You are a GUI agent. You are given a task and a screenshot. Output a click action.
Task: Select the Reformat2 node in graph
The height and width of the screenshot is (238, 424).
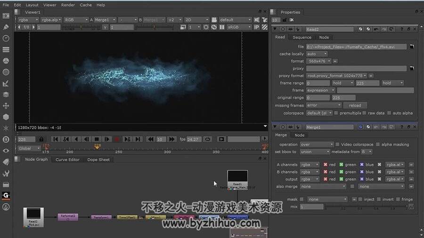click(x=68, y=217)
